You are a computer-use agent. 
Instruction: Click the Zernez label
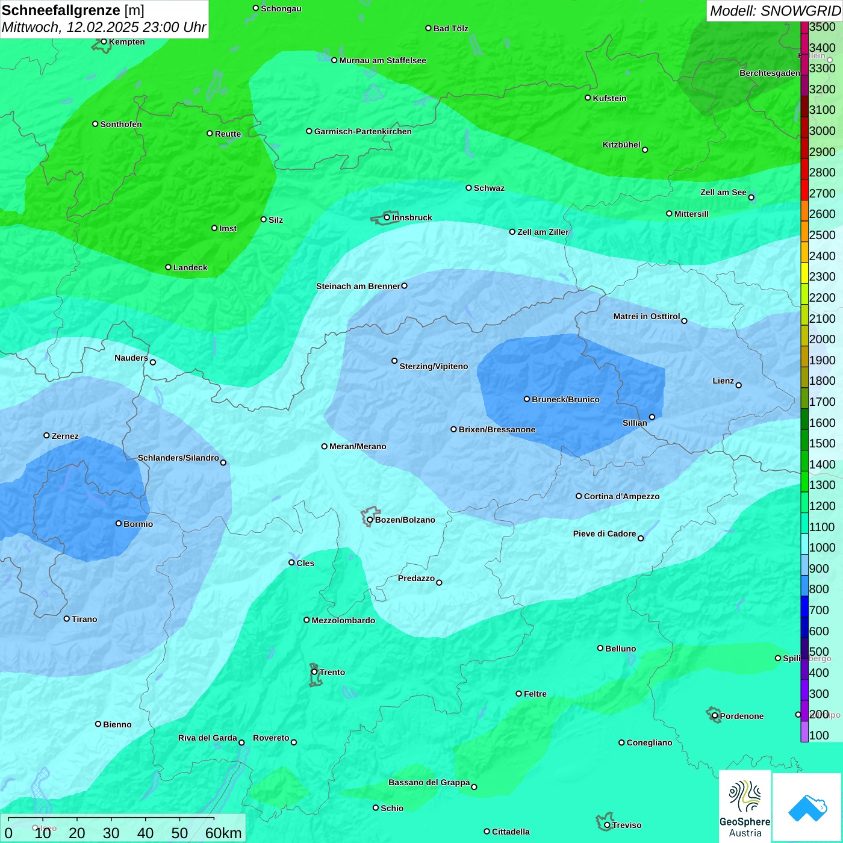(x=65, y=436)
